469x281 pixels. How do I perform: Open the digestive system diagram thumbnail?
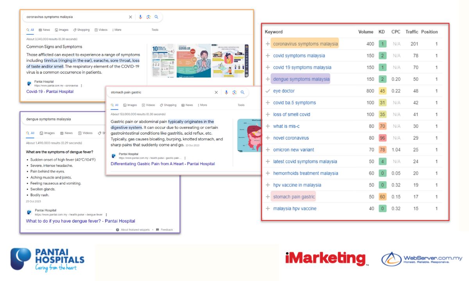pos(249,135)
